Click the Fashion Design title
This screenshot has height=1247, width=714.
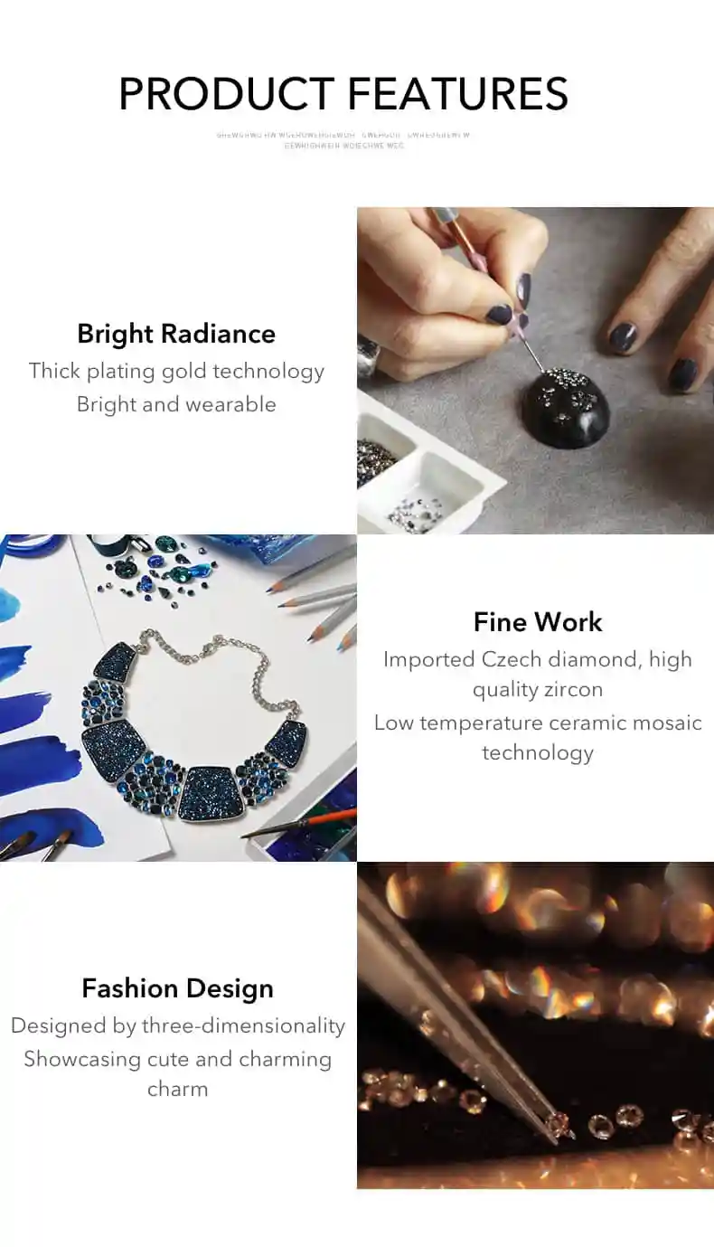pyautogui.click(x=177, y=988)
